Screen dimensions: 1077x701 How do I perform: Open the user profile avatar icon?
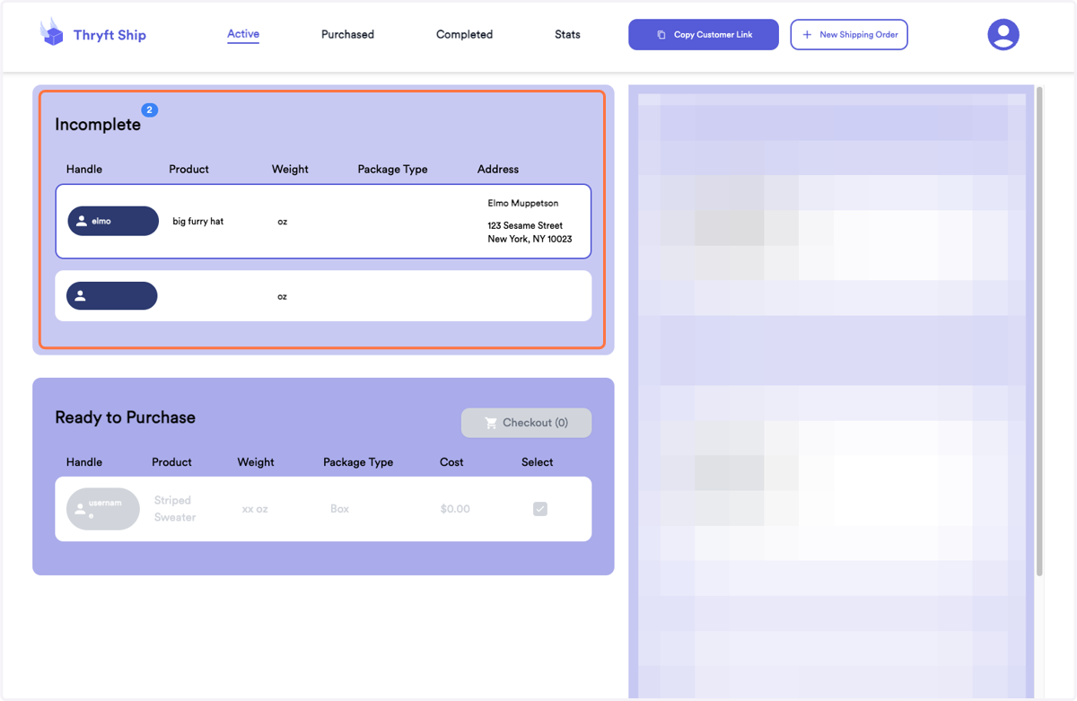pos(1003,34)
